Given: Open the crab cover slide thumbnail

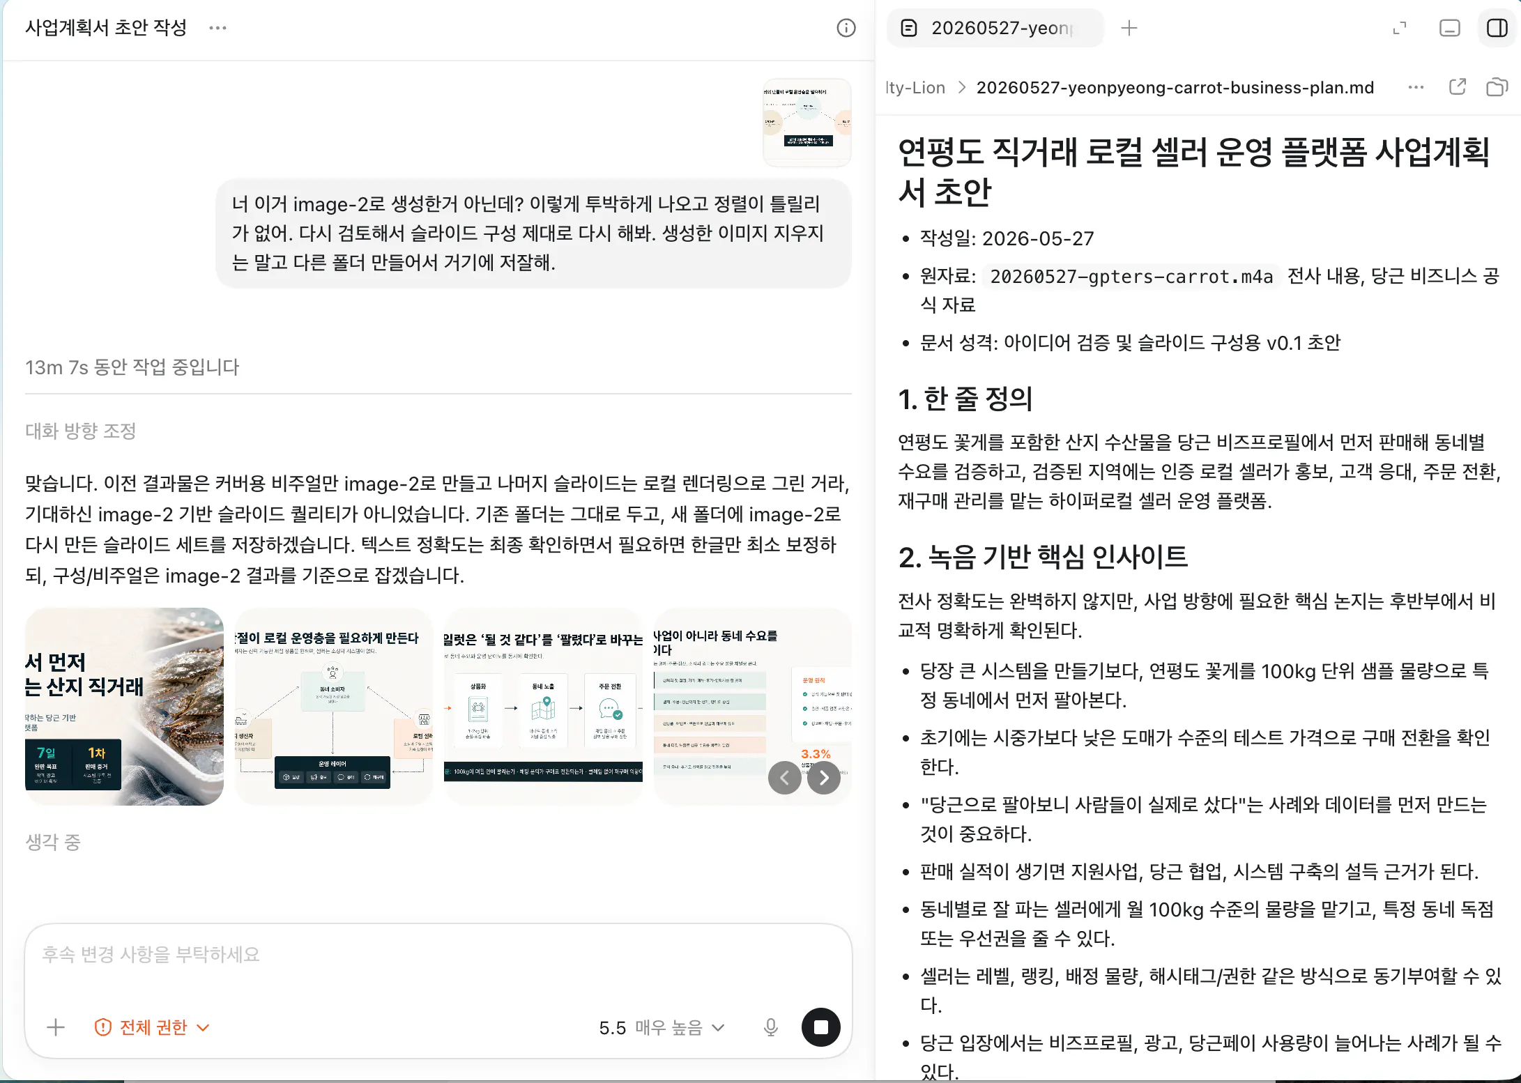Looking at the screenshot, I should 124,707.
